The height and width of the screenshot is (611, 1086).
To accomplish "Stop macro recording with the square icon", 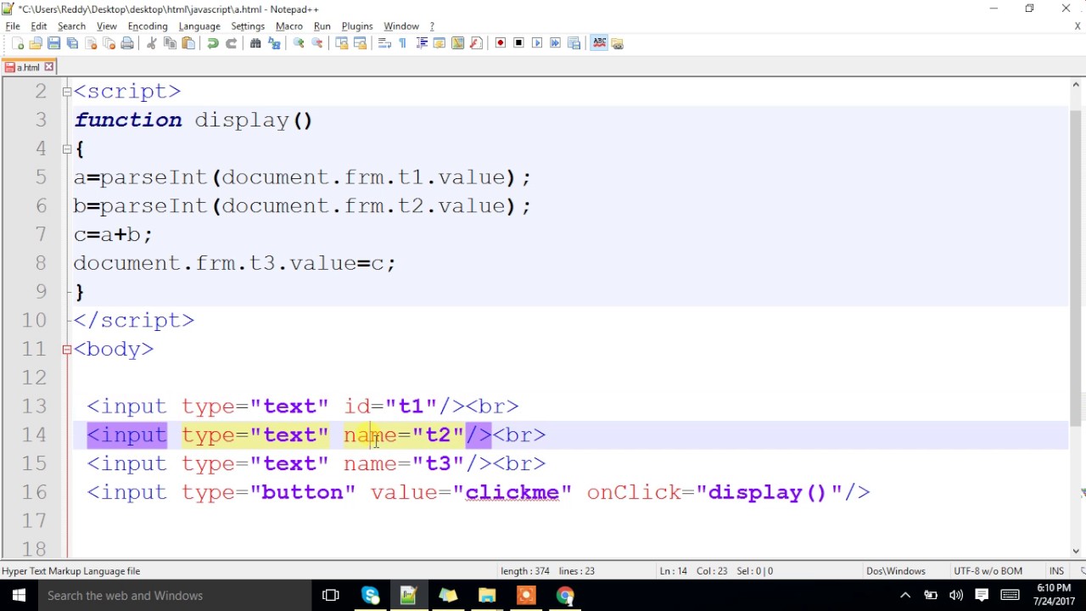I will (x=518, y=43).
